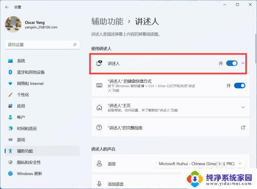
Task: Open 时间和语言 settings category
Action: click(42, 128)
